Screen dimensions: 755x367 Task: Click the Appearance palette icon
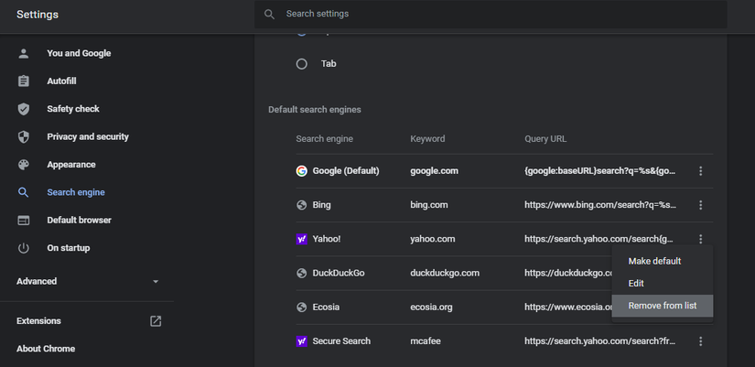coord(24,165)
